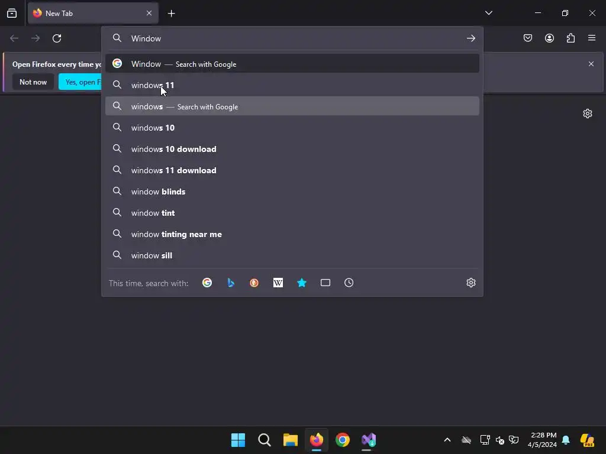This screenshot has height=454, width=606.
Task: Click the OneDrive cloud tray icon
Action: coord(466,440)
